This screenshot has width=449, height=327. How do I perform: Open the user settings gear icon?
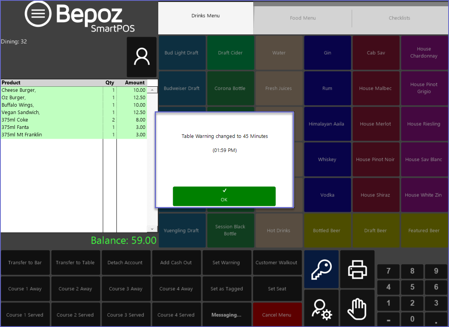tap(321, 308)
